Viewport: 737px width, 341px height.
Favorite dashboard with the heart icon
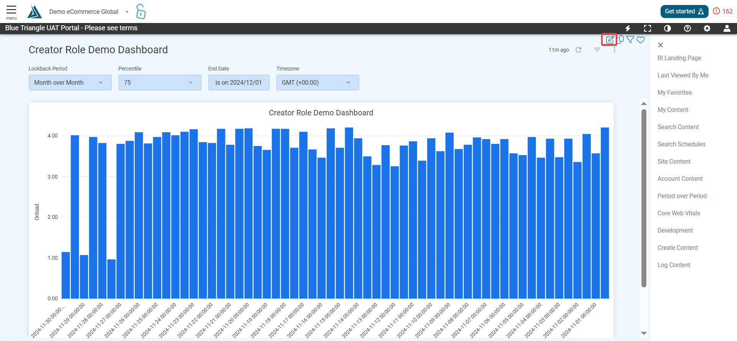641,39
